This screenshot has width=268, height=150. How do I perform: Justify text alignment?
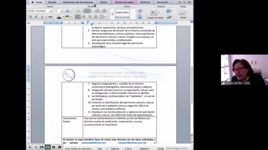coord(96,17)
